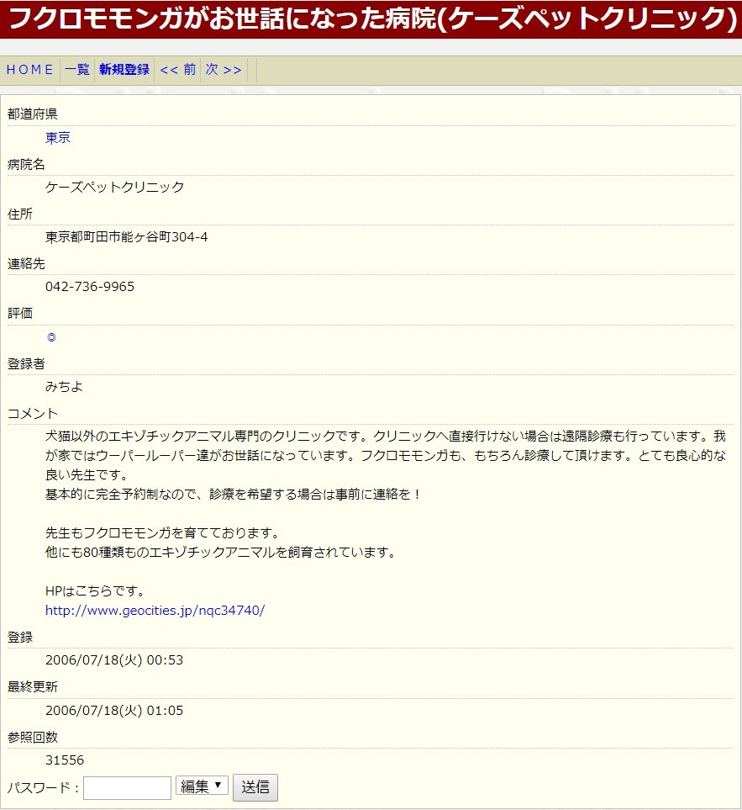Image resolution: width=742 pixels, height=810 pixels.
Task: Open the geocities.jp clinic homepage URL
Action: click(x=155, y=611)
